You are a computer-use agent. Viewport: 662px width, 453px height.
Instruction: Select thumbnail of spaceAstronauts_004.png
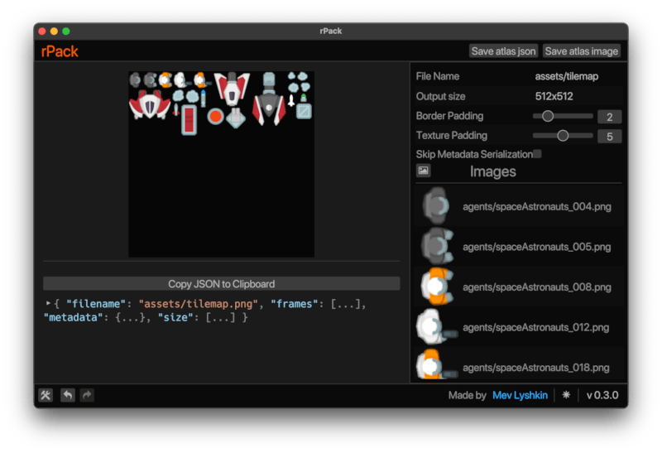pos(437,205)
